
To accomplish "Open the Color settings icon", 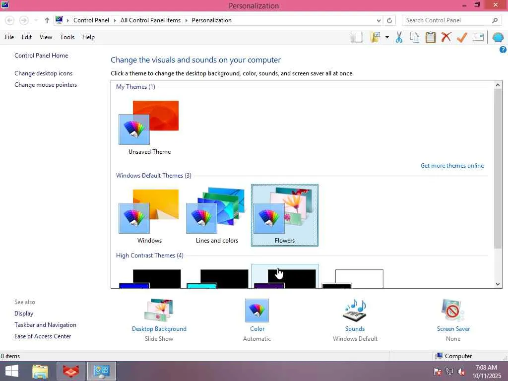I will (257, 311).
